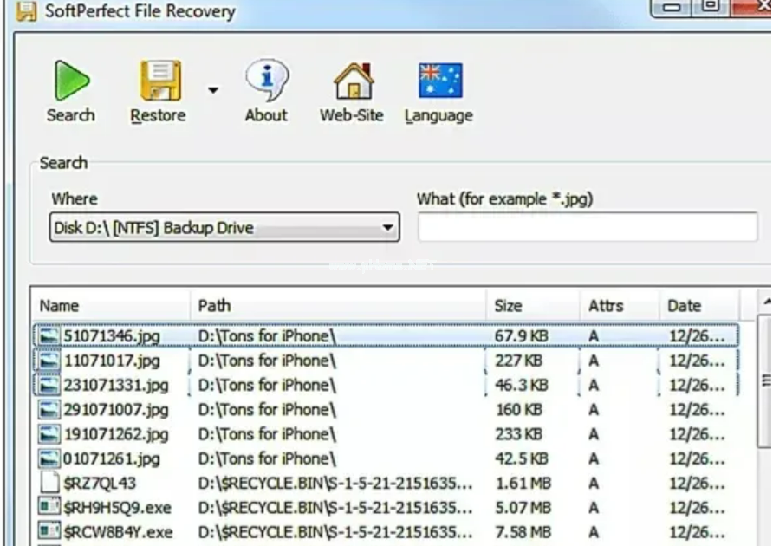
Task: Open the About info bubble icon
Action: (x=267, y=80)
